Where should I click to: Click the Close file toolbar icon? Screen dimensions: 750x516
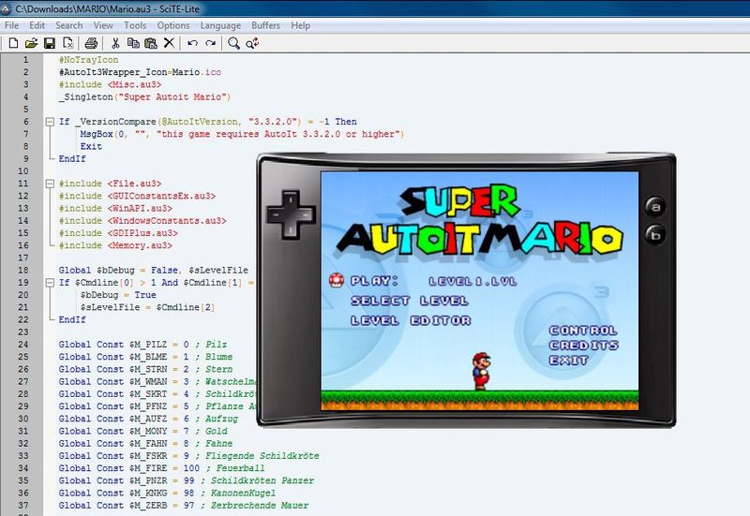click(x=67, y=43)
